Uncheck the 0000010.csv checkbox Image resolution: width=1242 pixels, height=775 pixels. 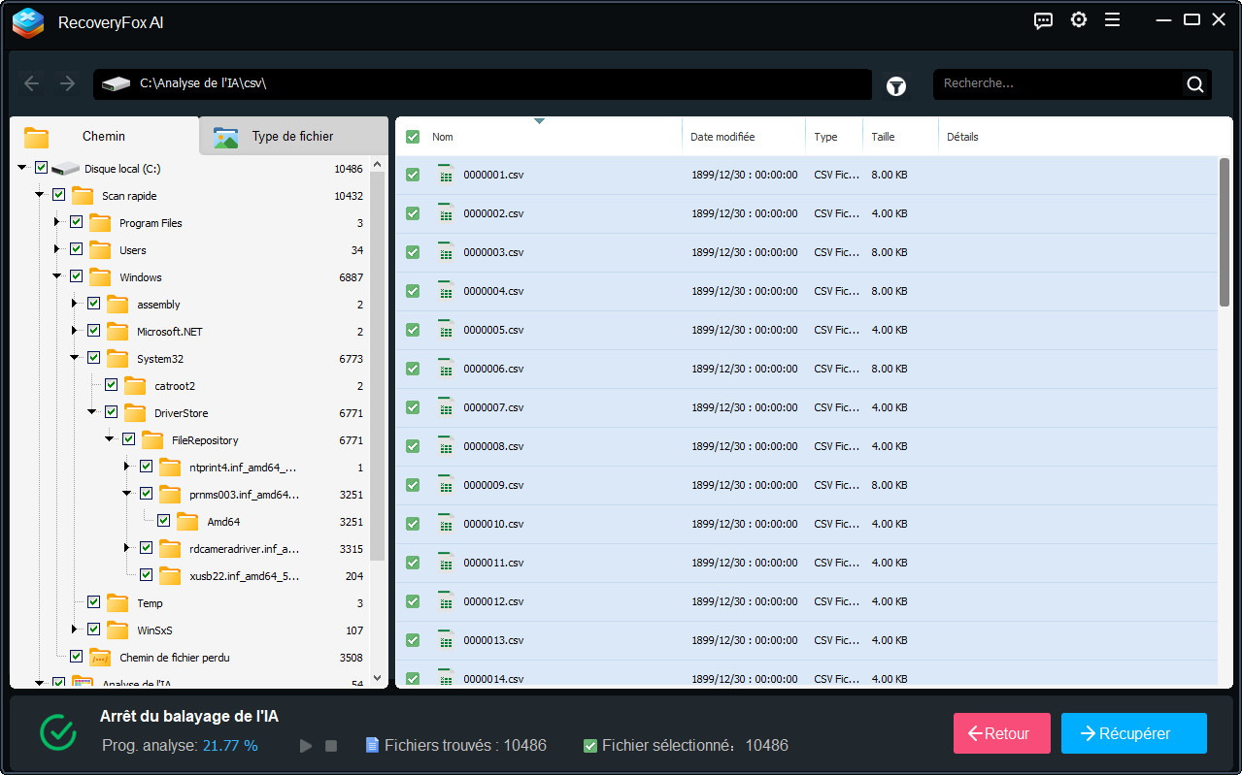[413, 524]
